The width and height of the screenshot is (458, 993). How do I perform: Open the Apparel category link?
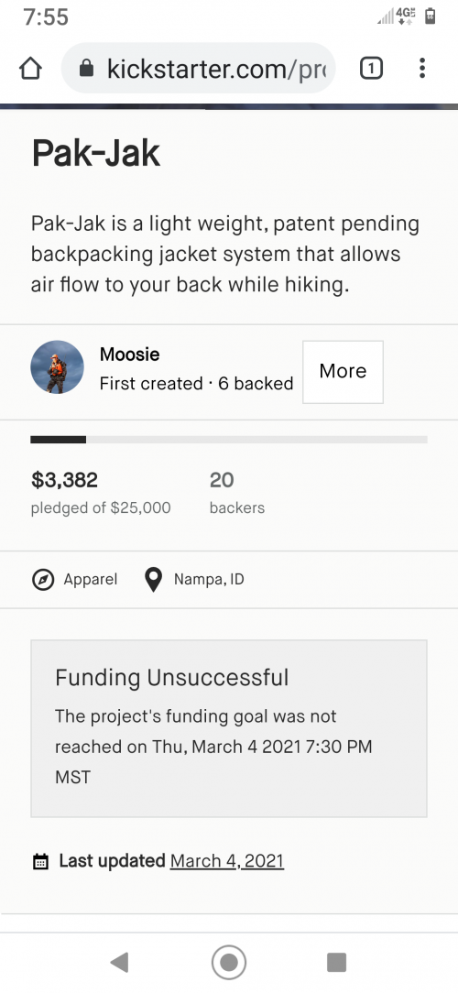click(90, 580)
